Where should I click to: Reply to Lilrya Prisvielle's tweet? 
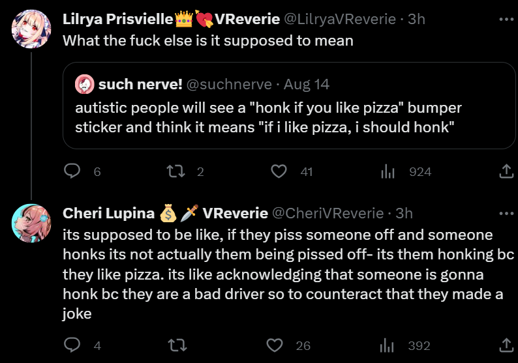pos(72,171)
